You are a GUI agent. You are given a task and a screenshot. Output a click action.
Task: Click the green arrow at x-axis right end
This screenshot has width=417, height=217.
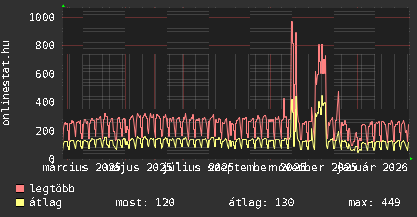411,159
